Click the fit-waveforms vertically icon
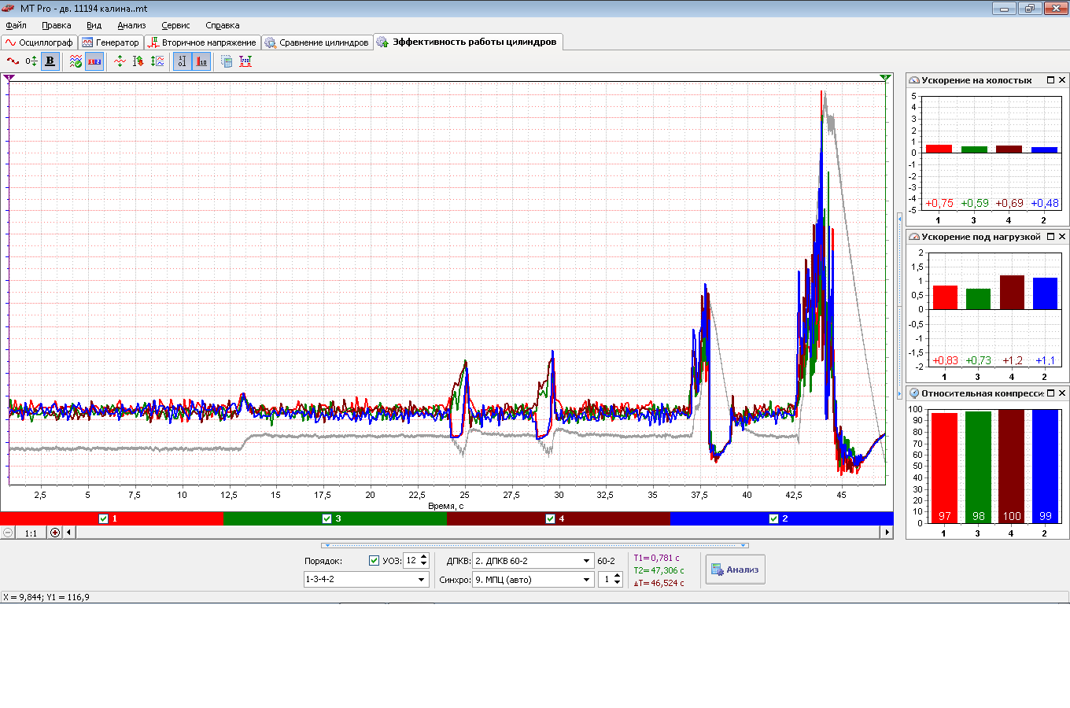 click(157, 61)
